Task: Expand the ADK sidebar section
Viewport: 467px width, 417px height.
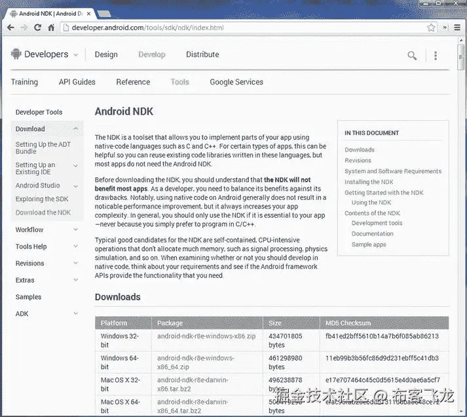Action: (75, 313)
